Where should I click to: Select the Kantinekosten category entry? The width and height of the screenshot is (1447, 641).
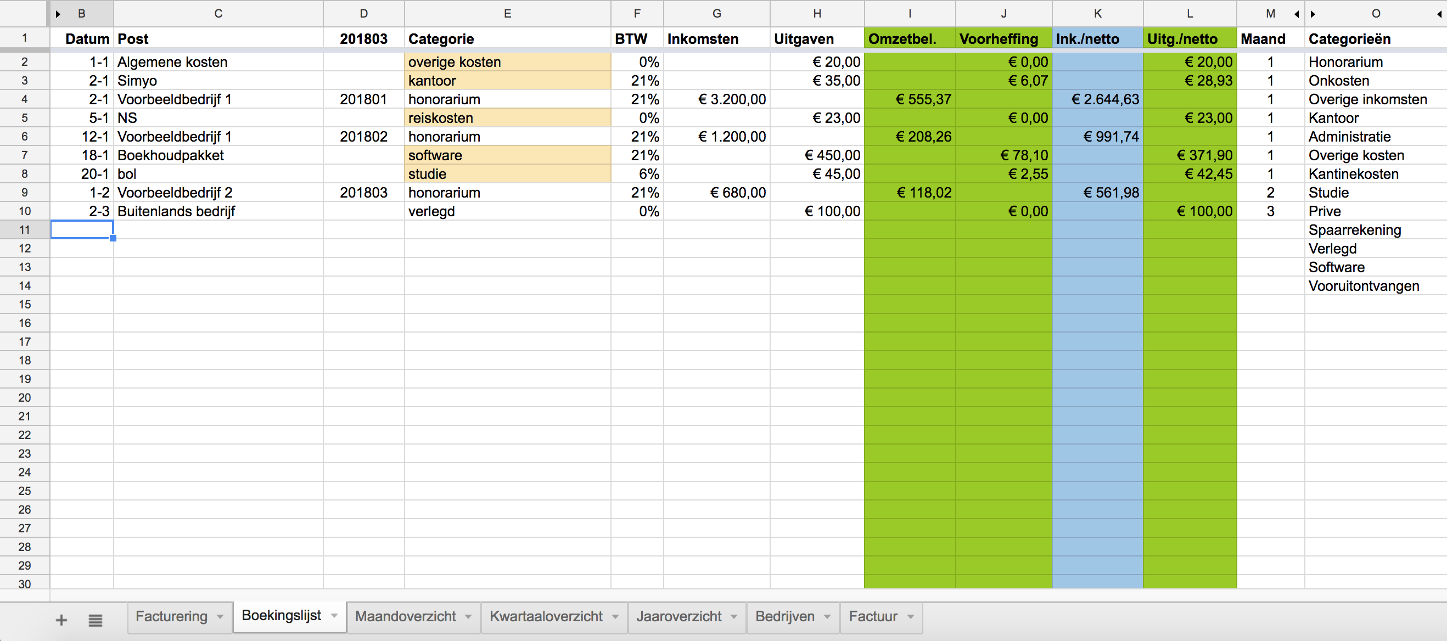1375,174
